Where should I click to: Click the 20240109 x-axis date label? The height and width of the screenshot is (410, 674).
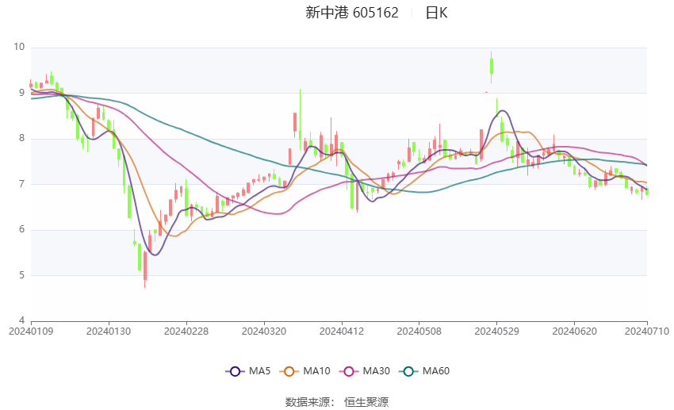coord(31,331)
